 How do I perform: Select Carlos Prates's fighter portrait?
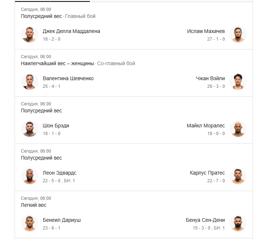pos(238,176)
